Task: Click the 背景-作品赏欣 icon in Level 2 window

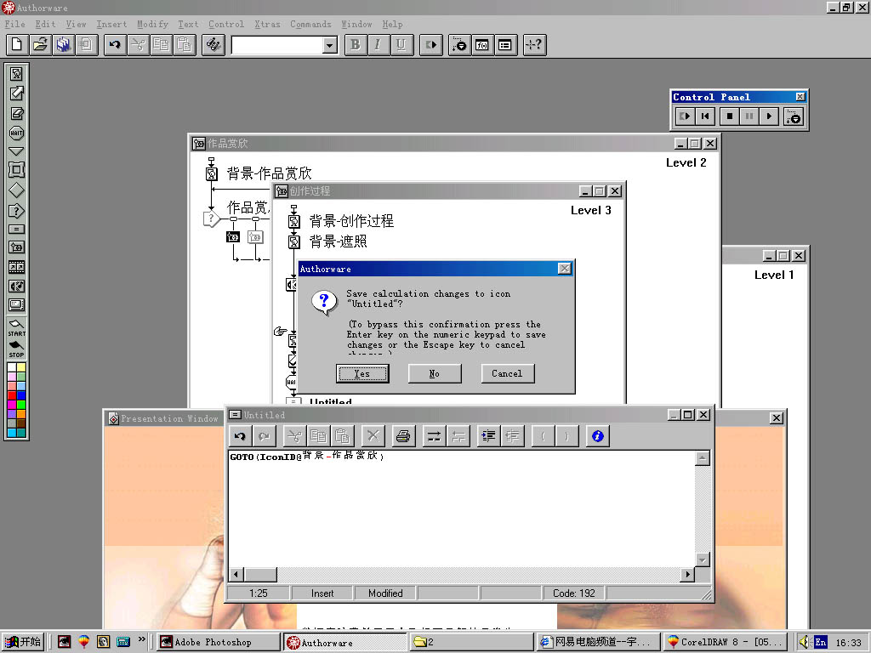Action: pyautogui.click(x=212, y=173)
